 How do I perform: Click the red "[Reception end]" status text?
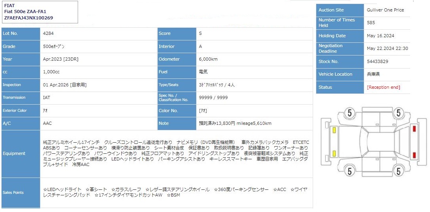383,87
